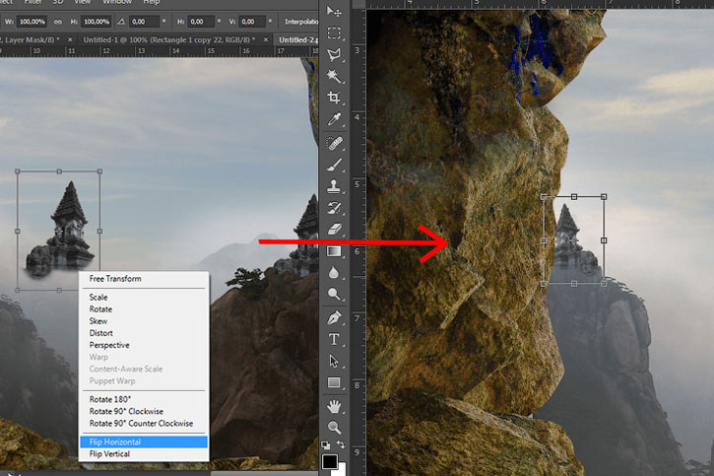Open the white background color picker
714x476 pixels.
(342, 469)
